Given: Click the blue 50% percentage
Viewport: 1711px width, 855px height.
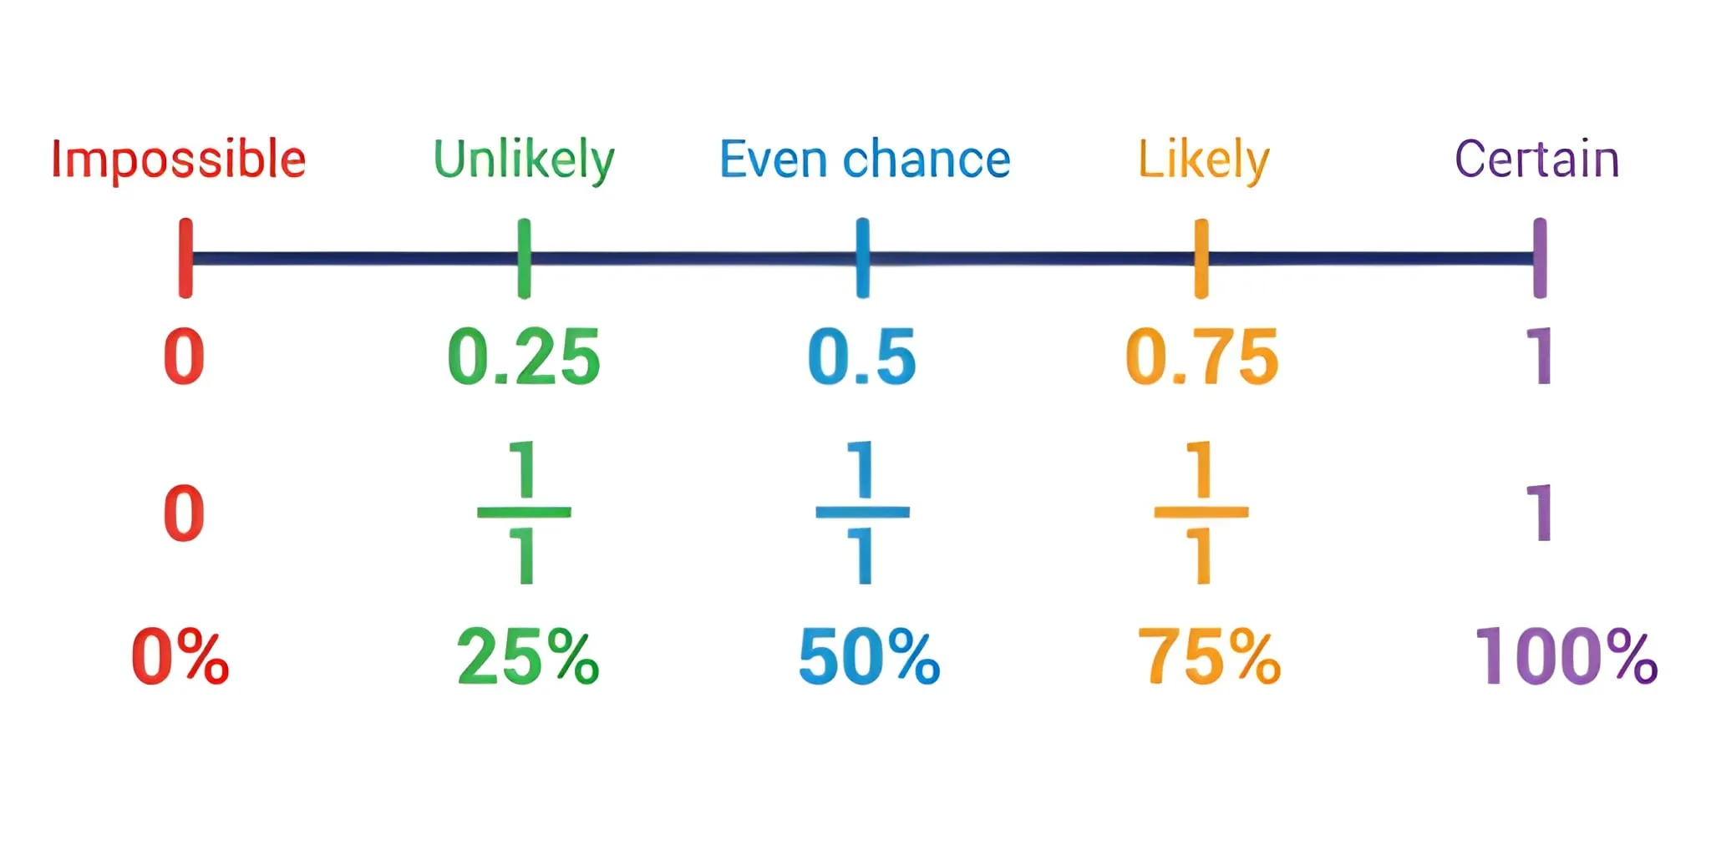Looking at the screenshot, I should point(869,657).
